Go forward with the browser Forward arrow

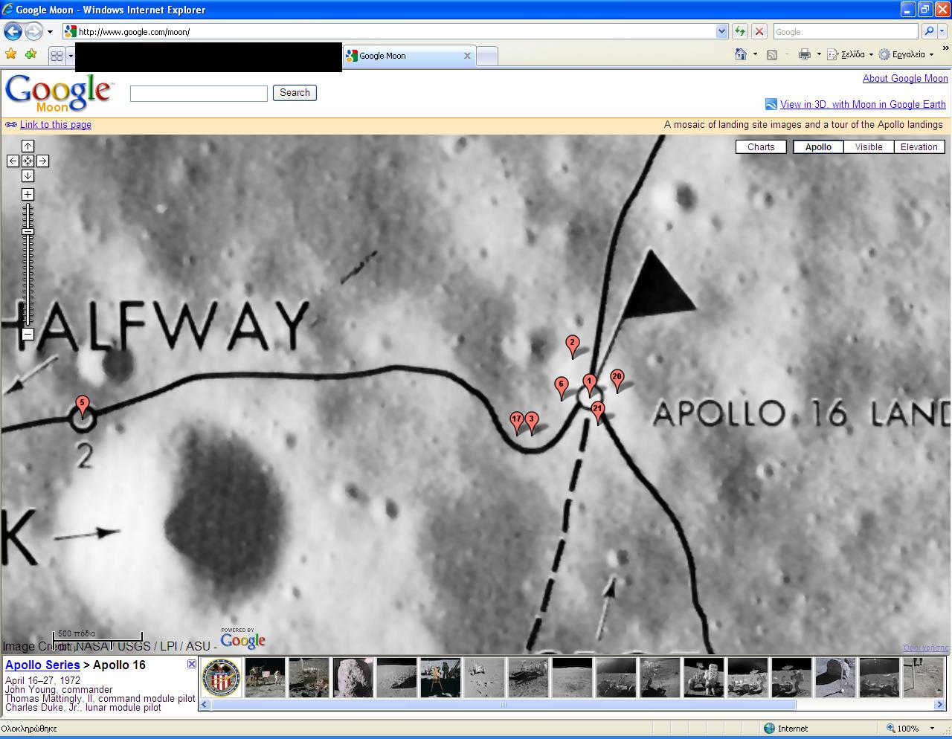(33, 31)
